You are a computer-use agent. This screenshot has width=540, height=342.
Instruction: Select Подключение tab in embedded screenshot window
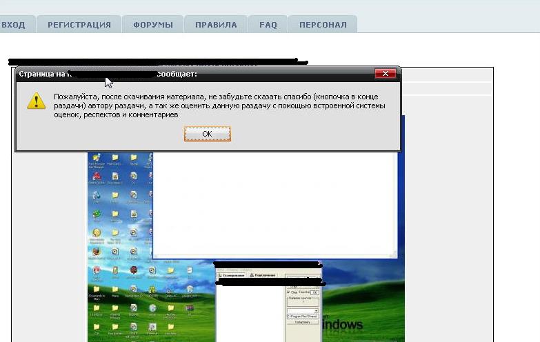point(262,275)
